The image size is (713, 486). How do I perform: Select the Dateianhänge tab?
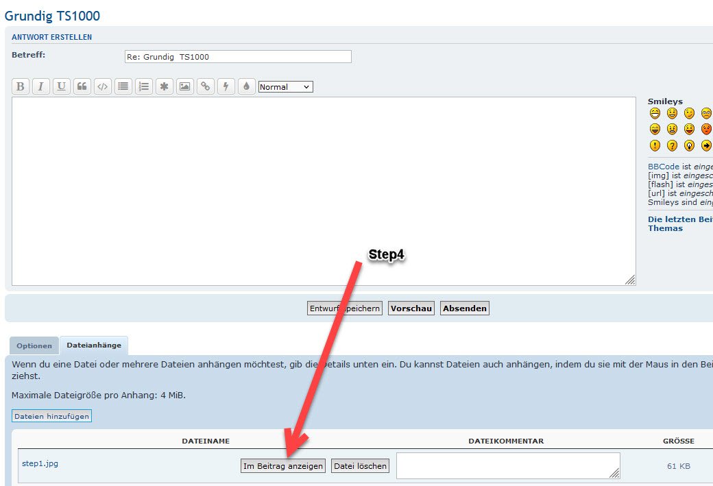tap(94, 345)
